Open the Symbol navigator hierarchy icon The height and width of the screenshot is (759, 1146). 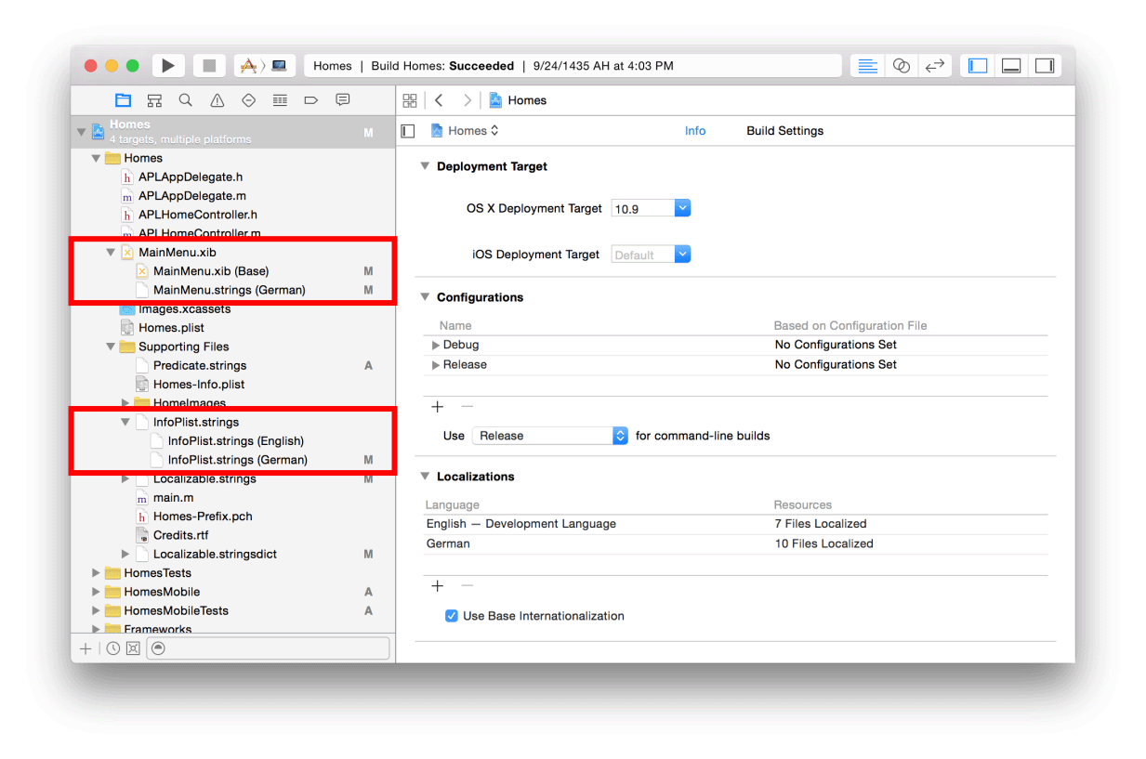[154, 100]
